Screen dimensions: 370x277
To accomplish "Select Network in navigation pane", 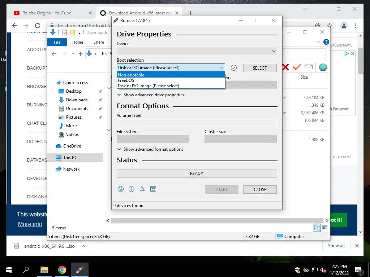I will point(71,169).
